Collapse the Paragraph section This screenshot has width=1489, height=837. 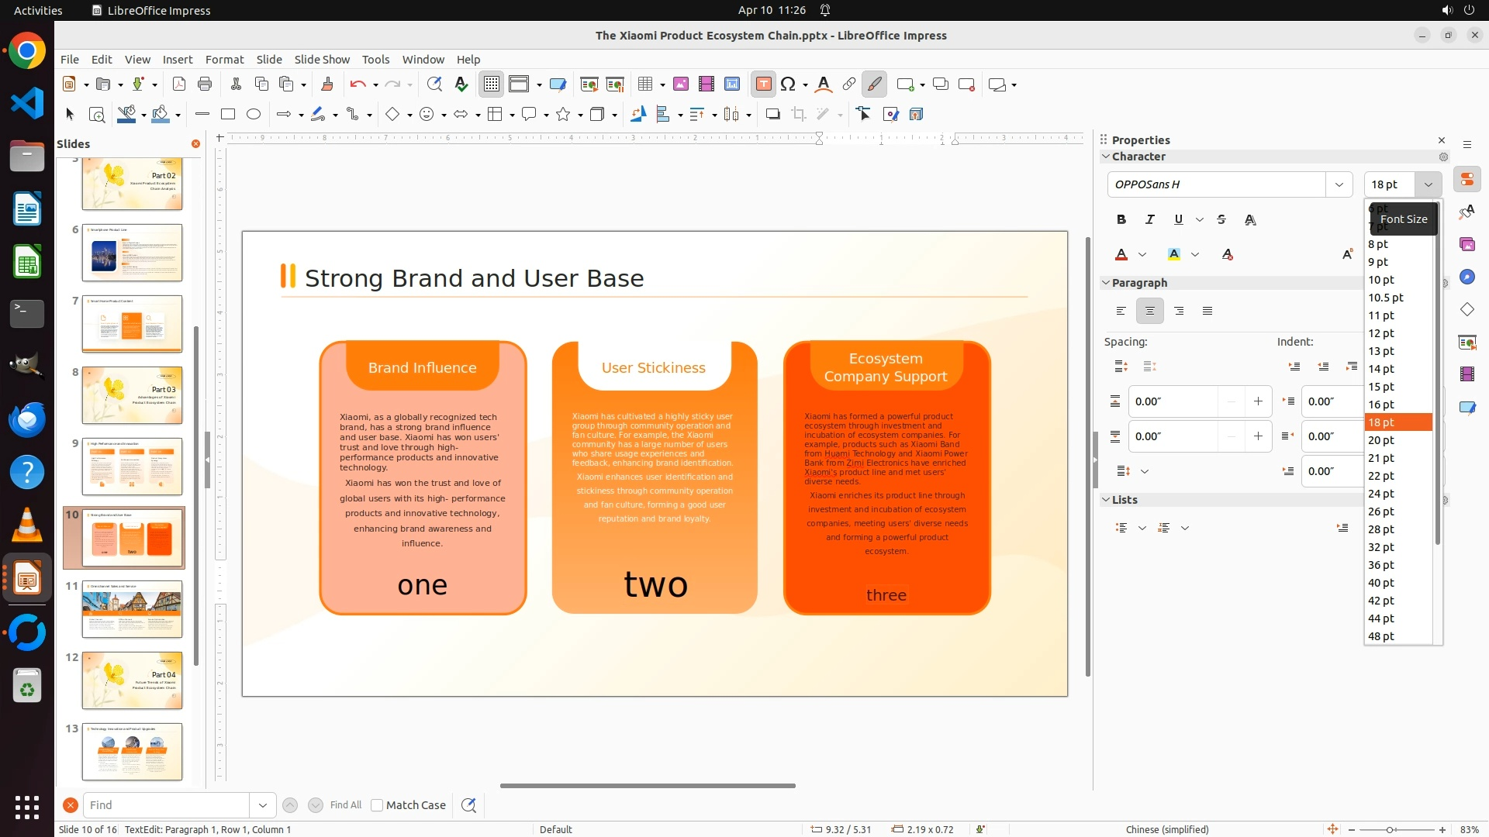(x=1106, y=283)
